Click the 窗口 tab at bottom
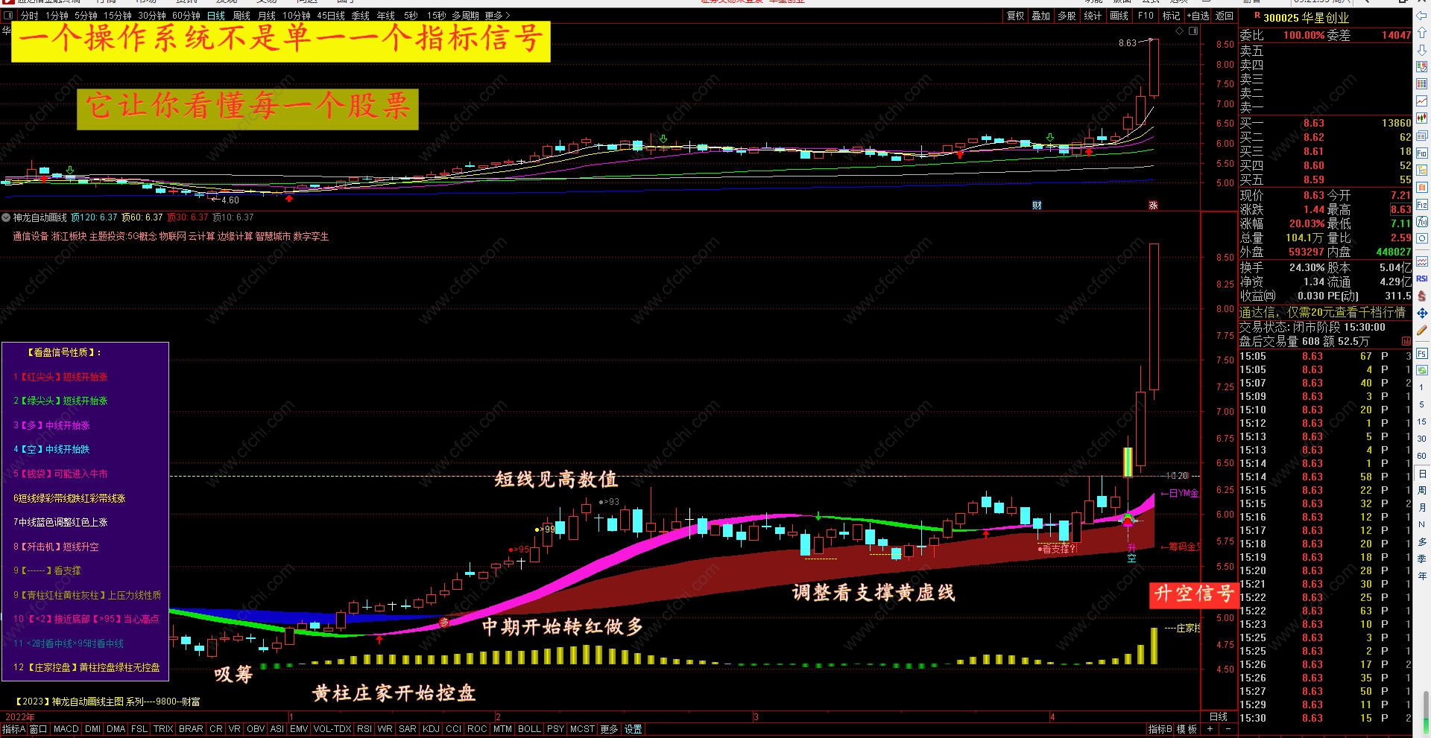Image resolution: width=1431 pixels, height=738 pixels. (38, 729)
